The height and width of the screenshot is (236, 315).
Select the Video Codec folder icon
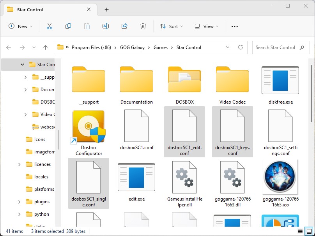point(232,79)
